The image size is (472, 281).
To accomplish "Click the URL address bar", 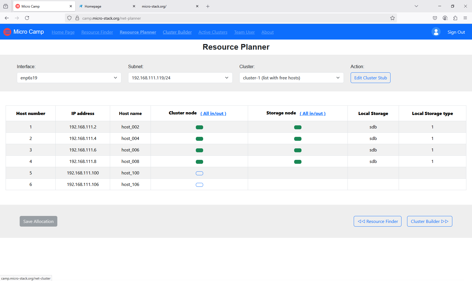I will click(230, 18).
